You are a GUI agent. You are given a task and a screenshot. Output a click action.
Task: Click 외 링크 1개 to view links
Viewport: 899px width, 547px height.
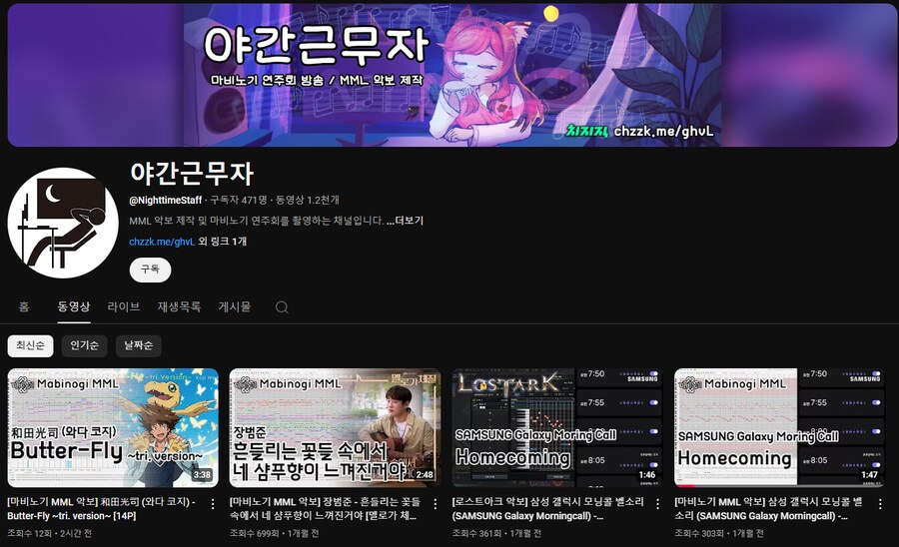(223, 242)
